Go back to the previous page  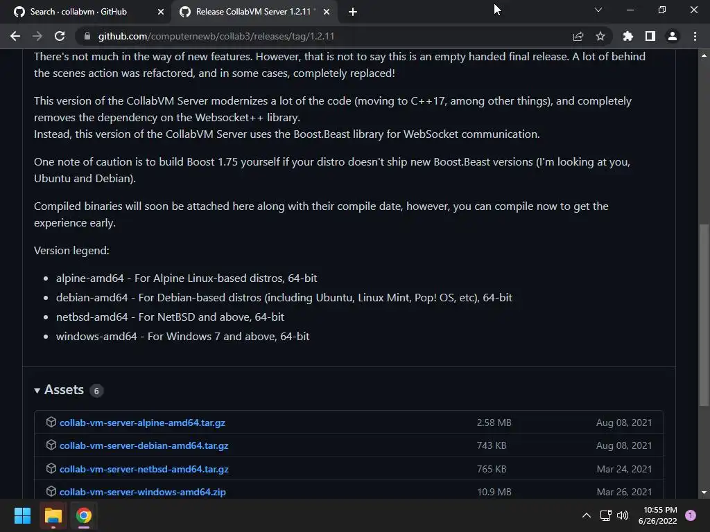tap(15, 36)
